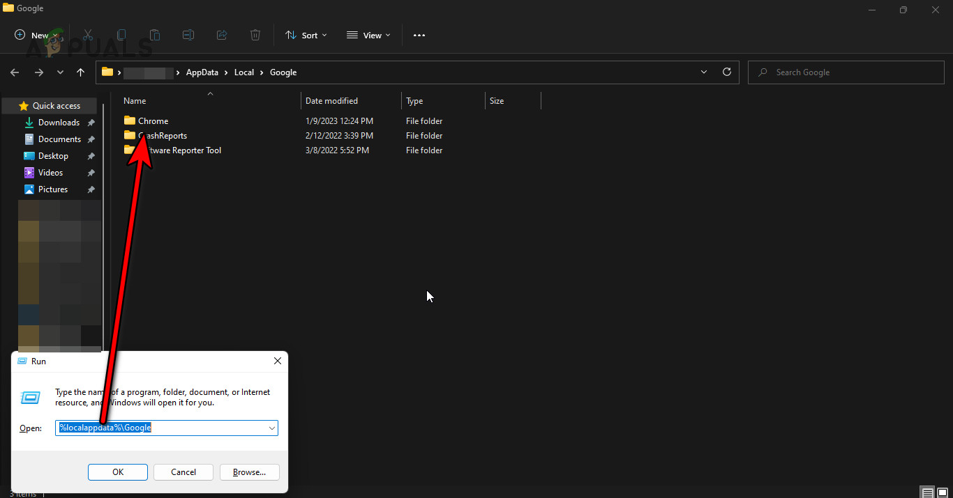Expand the Run dialog Open combo box arrow
Screen dimensions: 953x498
[272, 428]
